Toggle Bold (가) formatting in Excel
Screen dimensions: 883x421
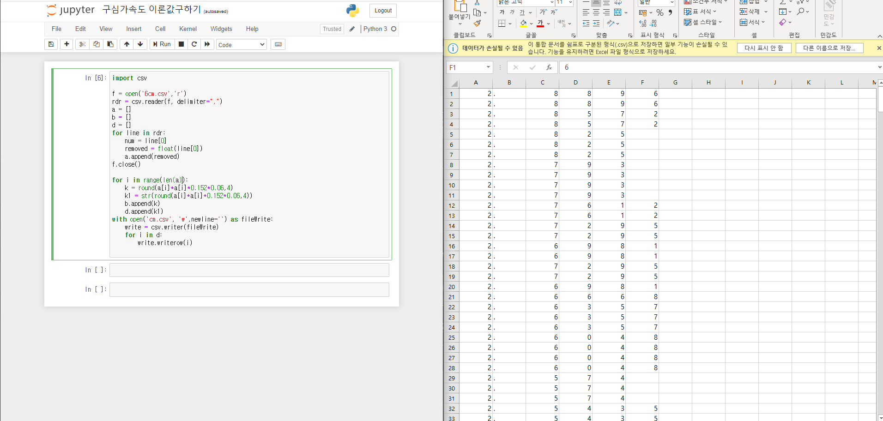coord(502,12)
